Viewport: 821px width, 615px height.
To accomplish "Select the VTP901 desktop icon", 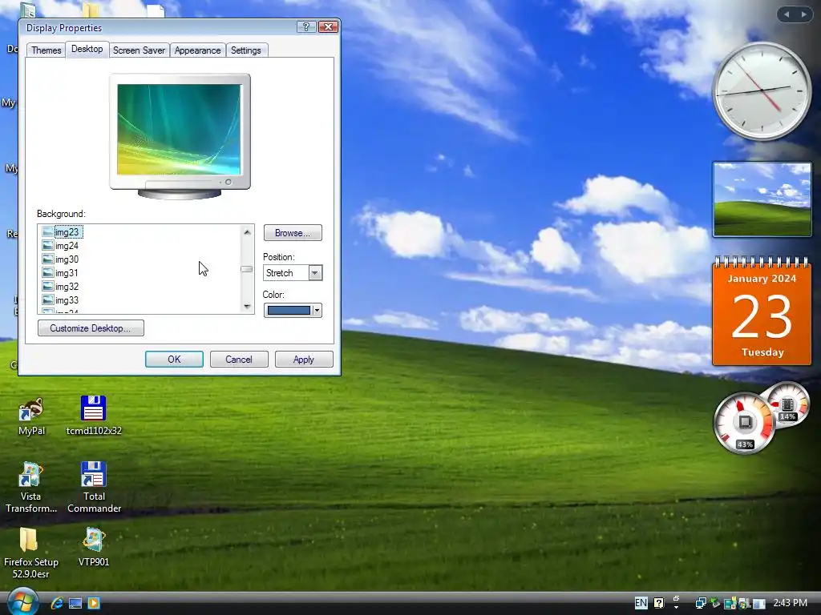I will click(94, 547).
